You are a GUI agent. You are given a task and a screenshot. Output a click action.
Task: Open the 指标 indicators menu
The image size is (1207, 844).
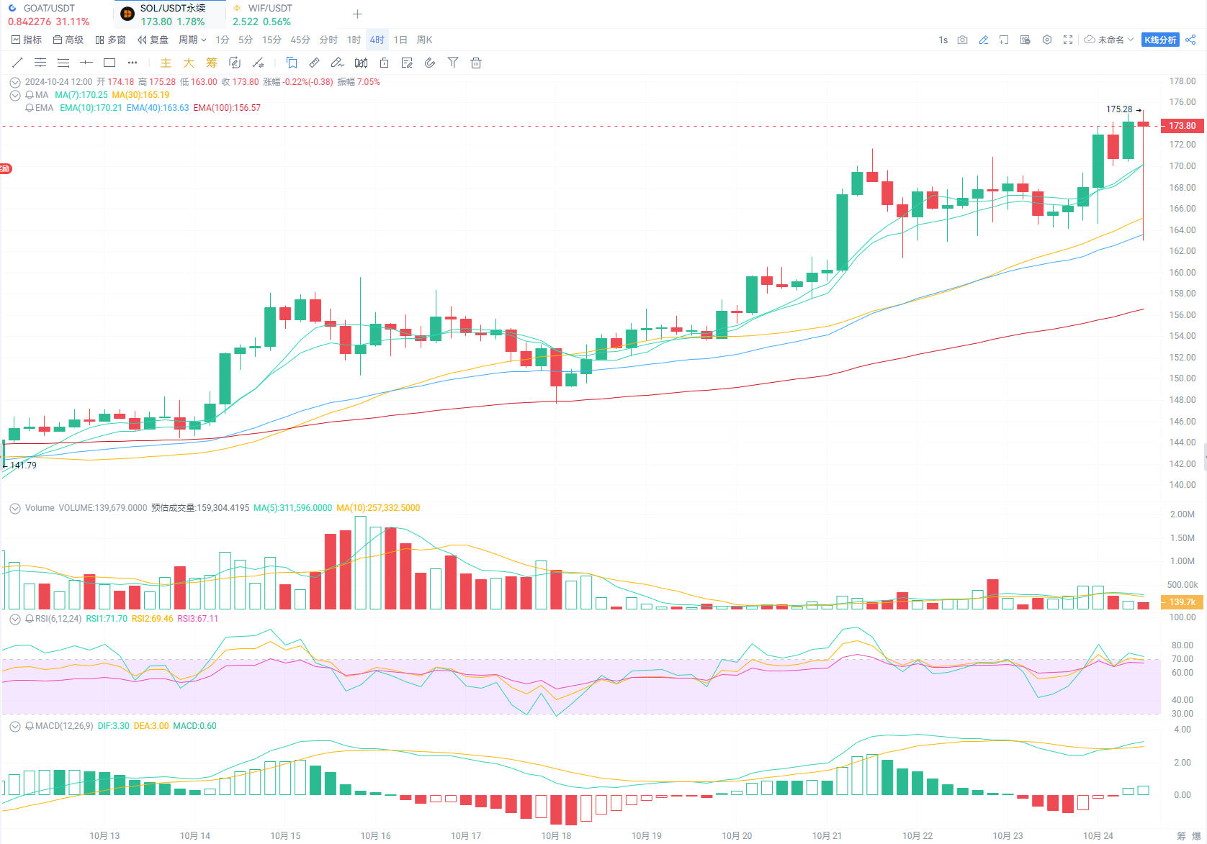tap(27, 40)
